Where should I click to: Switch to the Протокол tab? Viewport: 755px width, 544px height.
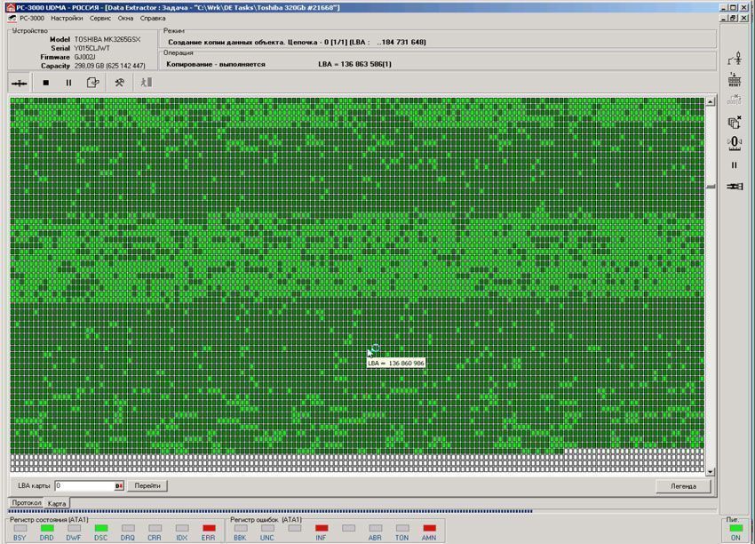(x=25, y=503)
